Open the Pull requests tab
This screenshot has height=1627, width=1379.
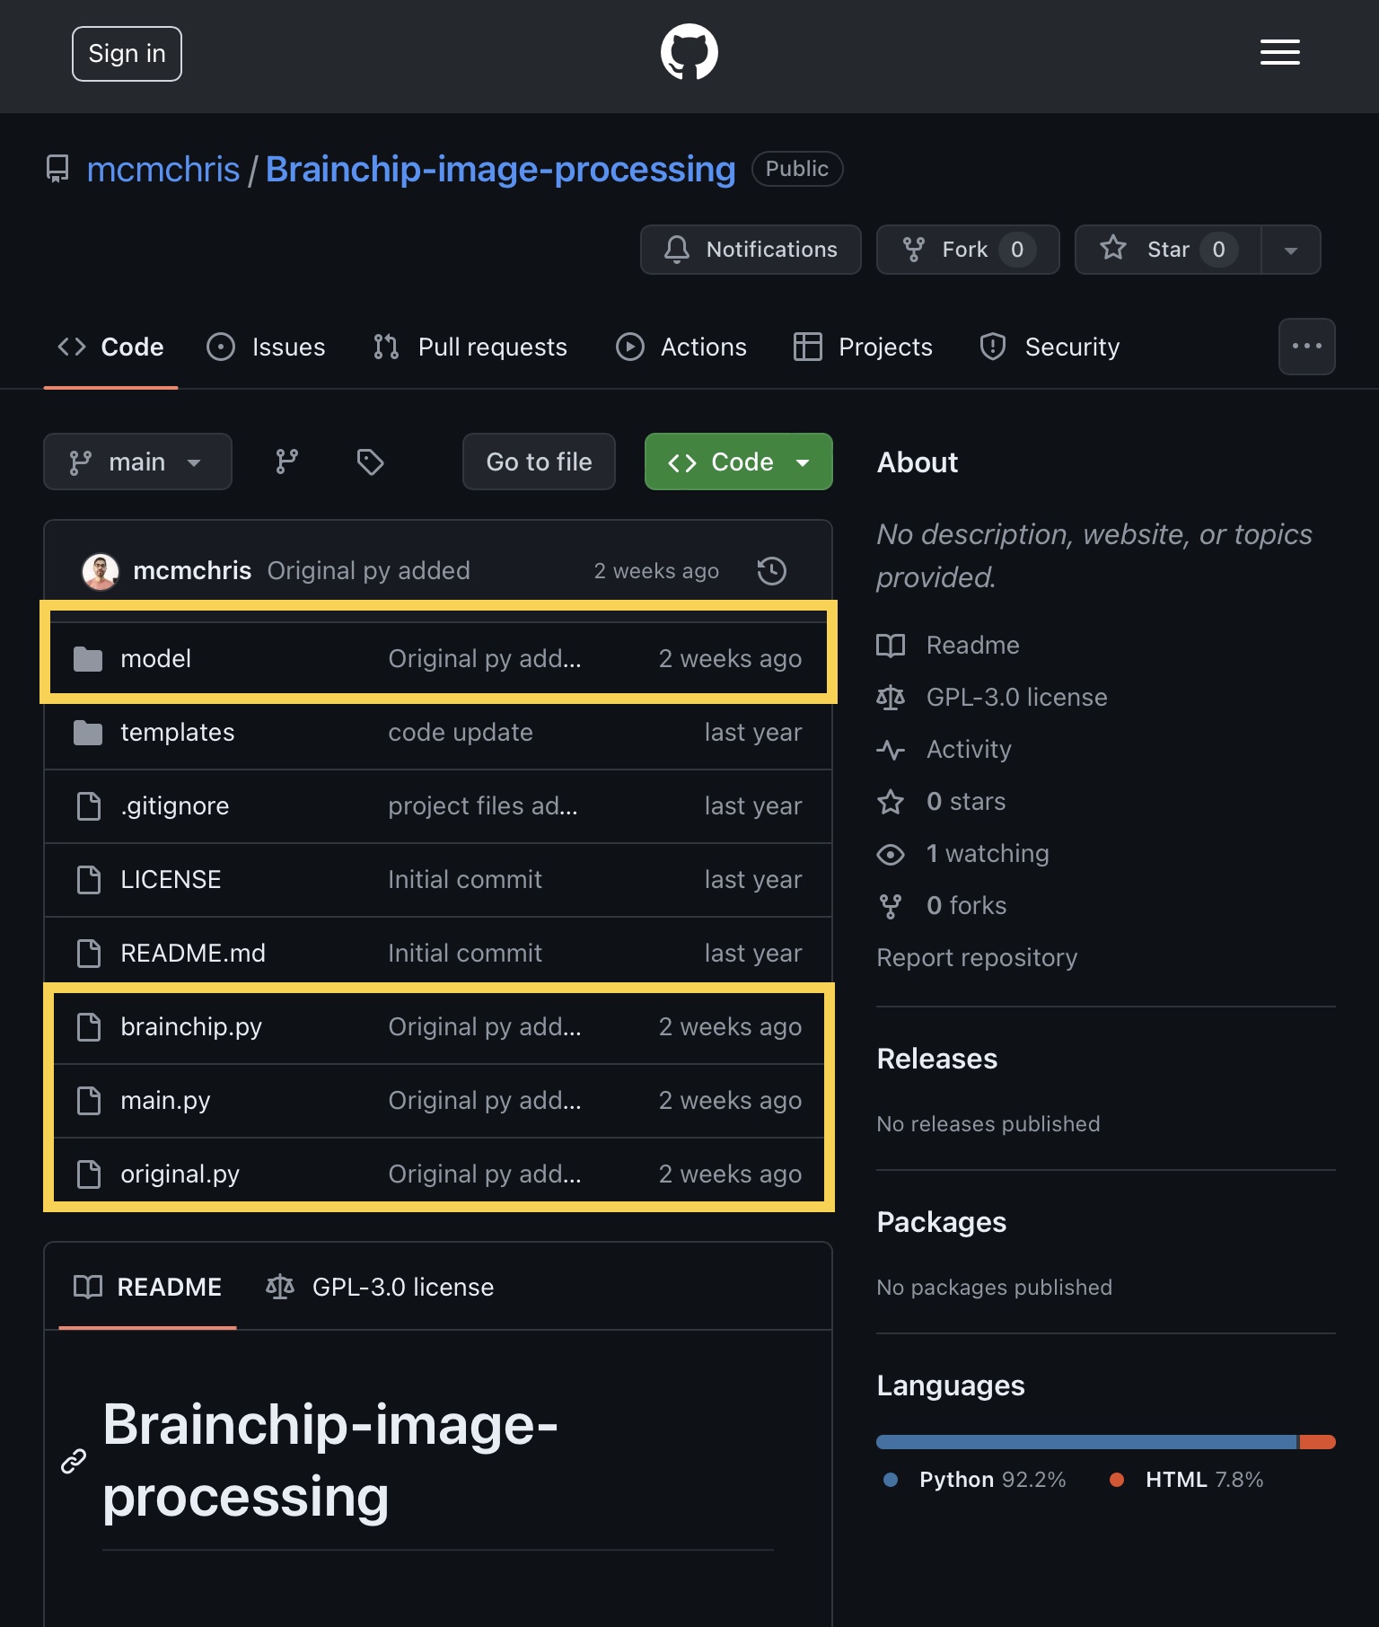470,347
